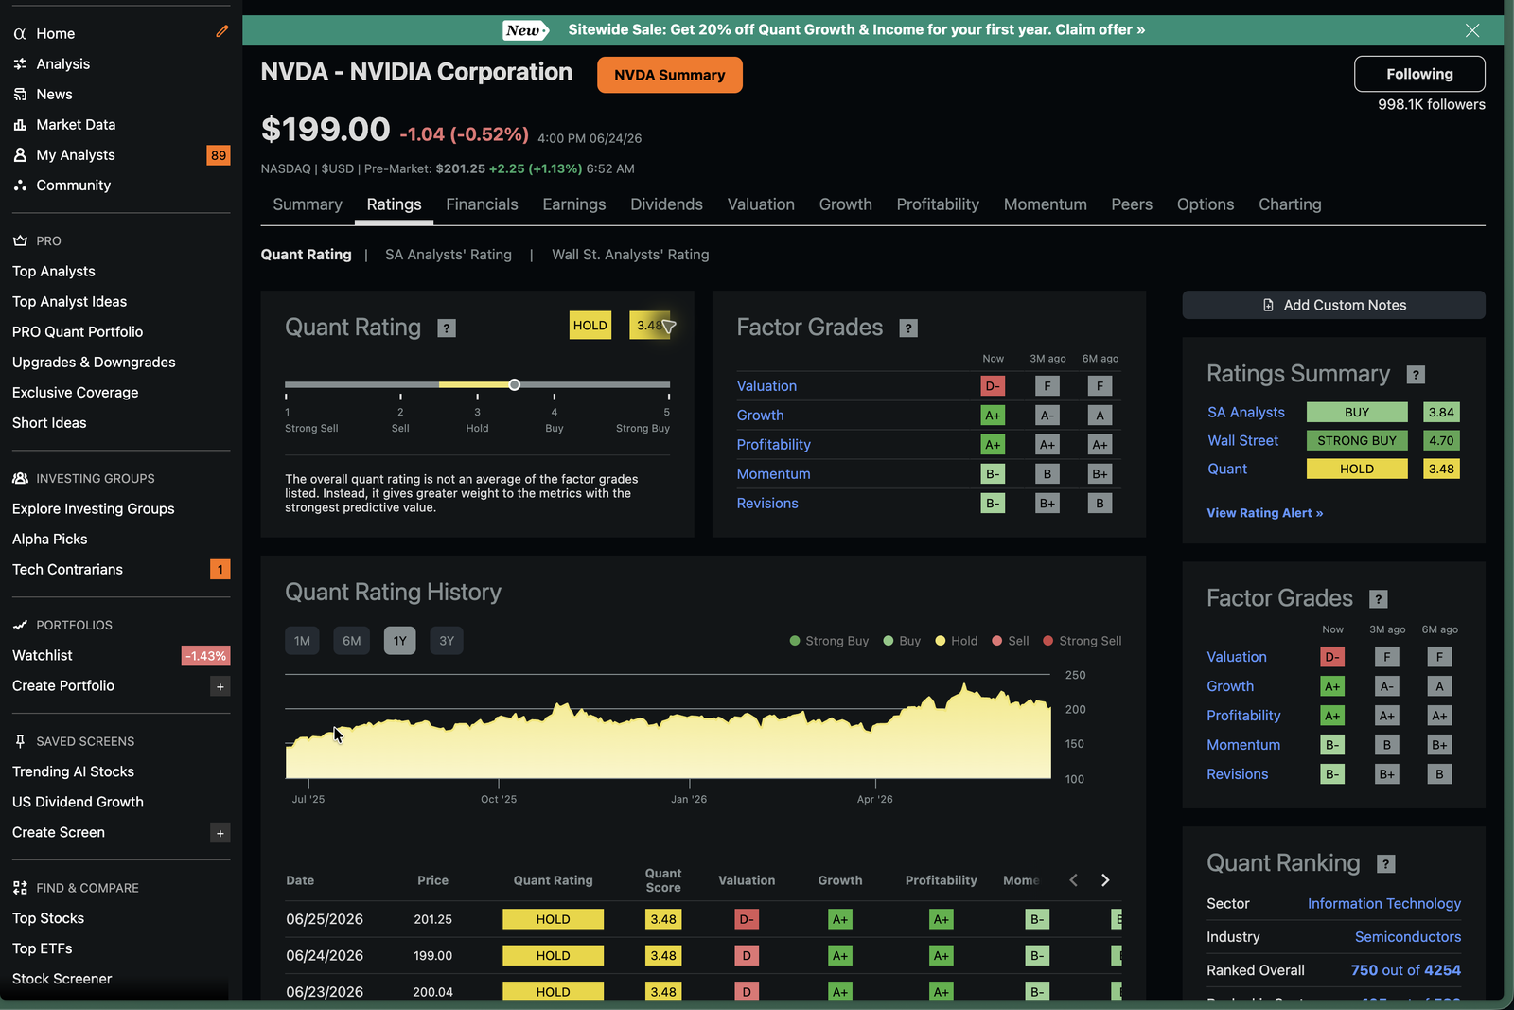Image resolution: width=1514 pixels, height=1010 pixels.
Task: Toggle Hold legend series
Action: tap(957, 641)
